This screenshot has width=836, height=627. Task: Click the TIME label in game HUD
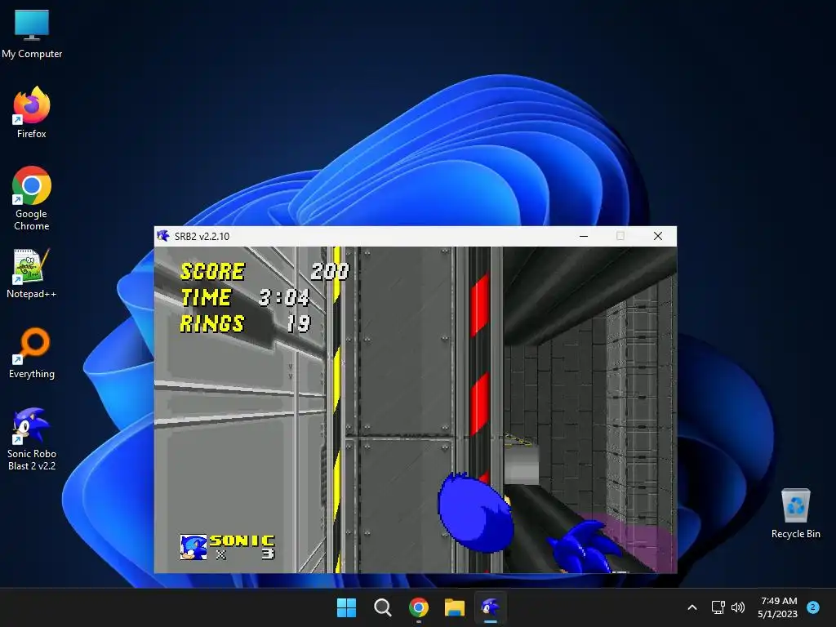[207, 297]
